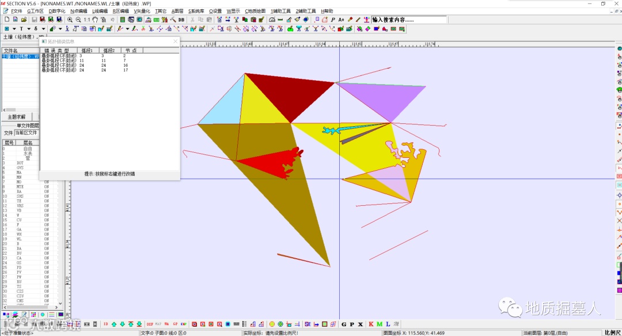Toggle ON state for layer CU
The width and height of the screenshot is (622, 336).
pyautogui.click(x=47, y=220)
